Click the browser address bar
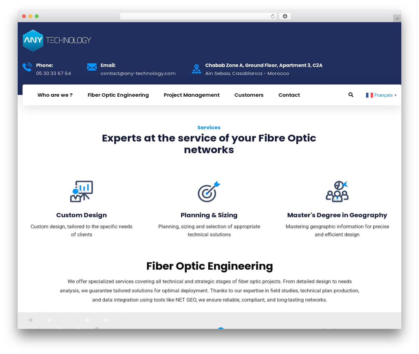 tap(198, 16)
